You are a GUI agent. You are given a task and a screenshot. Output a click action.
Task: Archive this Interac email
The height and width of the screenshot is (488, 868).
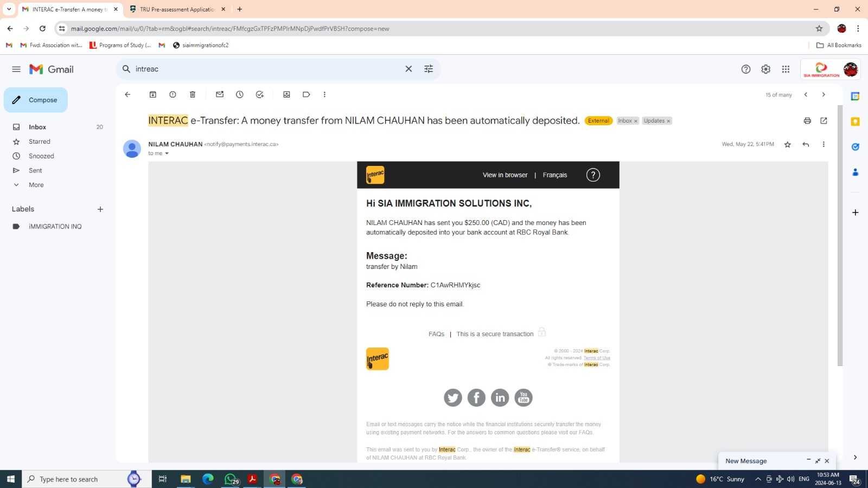coord(153,94)
